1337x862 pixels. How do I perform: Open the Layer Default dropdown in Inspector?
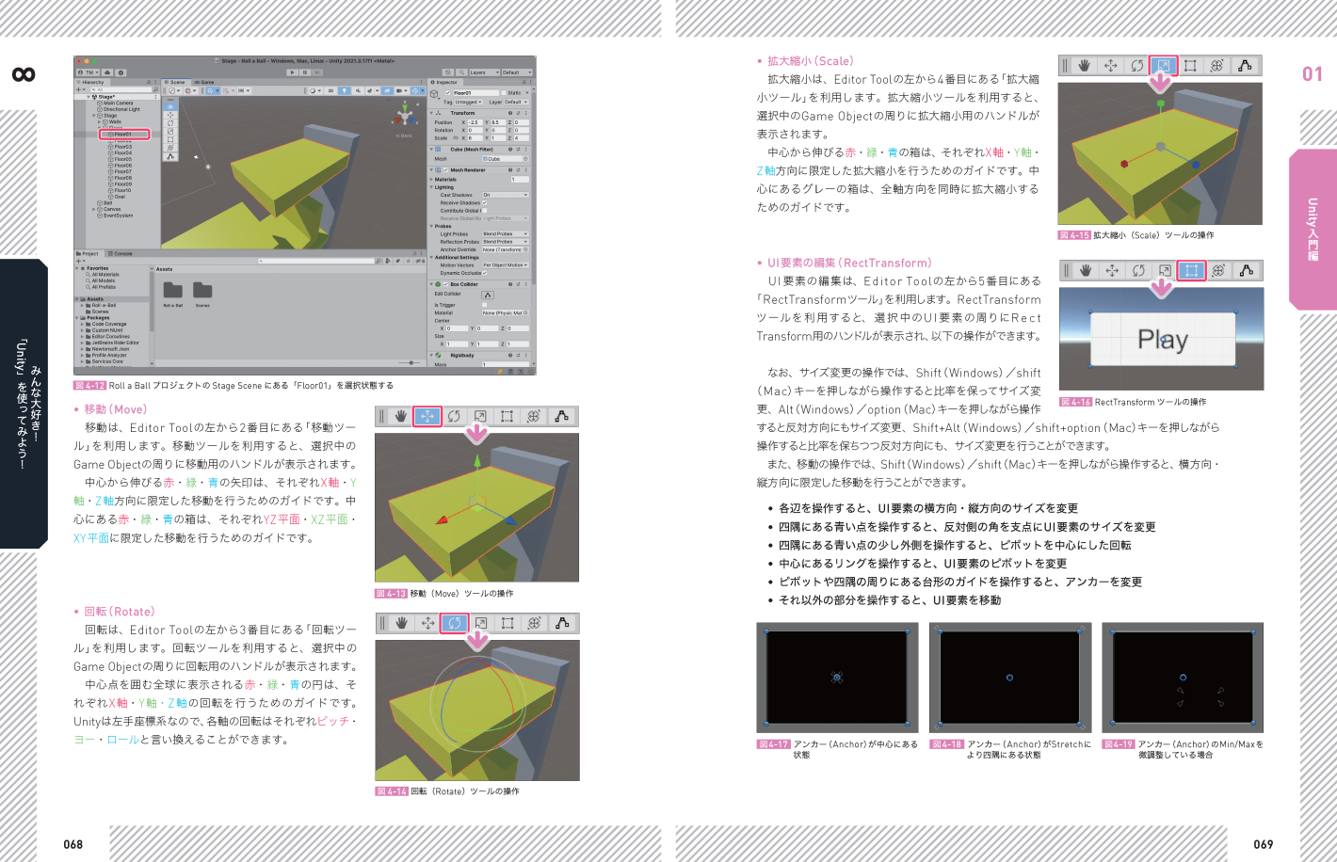514,102
